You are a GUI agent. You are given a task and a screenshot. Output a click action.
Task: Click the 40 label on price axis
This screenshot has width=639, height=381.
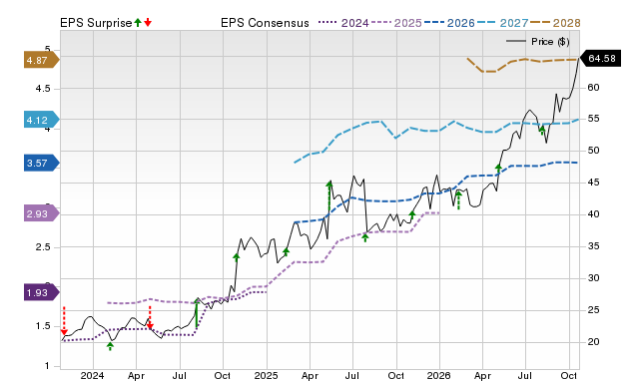tap(593, 214)
